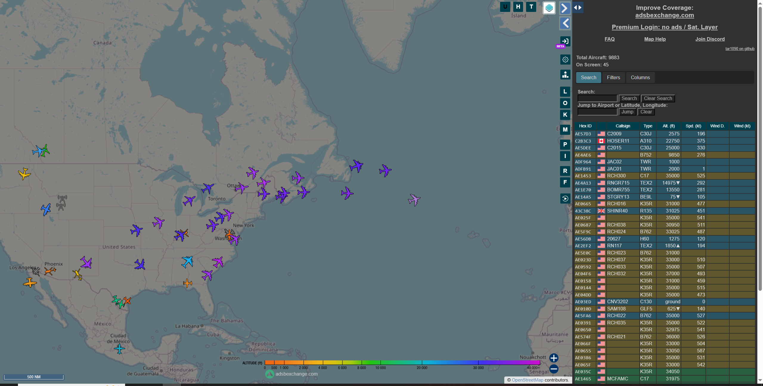
Task: Open the Map Help link
Action: coord(655,39)
